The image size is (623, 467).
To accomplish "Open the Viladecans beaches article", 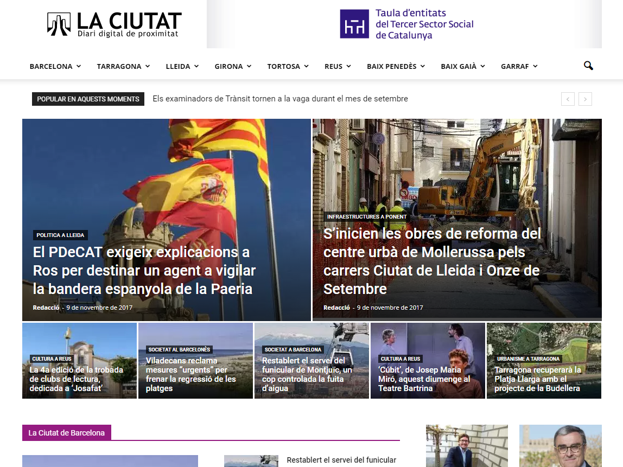I will [190, 374].
